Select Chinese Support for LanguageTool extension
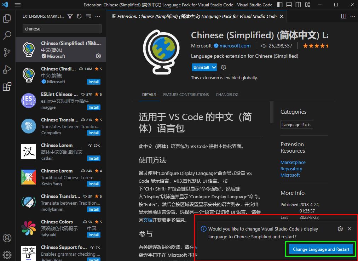Image resolution: width=358 pixels, height=261 pixels. (x=60, y=251)
